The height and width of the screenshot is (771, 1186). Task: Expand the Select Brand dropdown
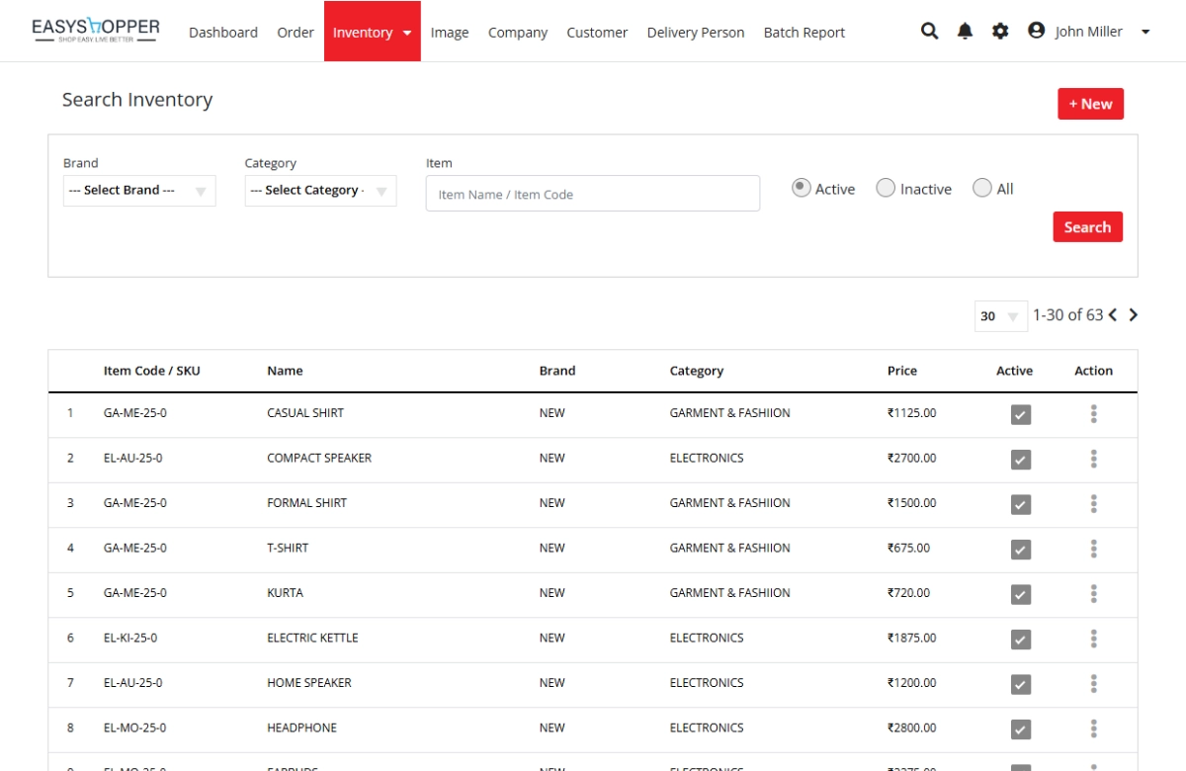click(138, 191)
